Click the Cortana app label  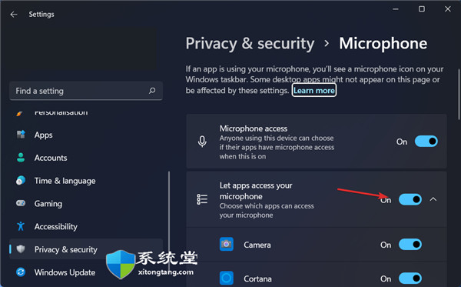(257, 279)
